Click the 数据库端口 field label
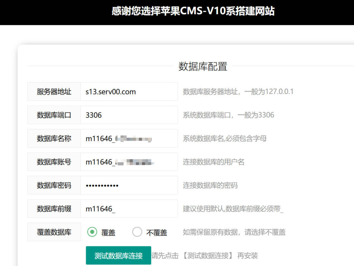Screen dimensions: 354x266 (54, 115)
